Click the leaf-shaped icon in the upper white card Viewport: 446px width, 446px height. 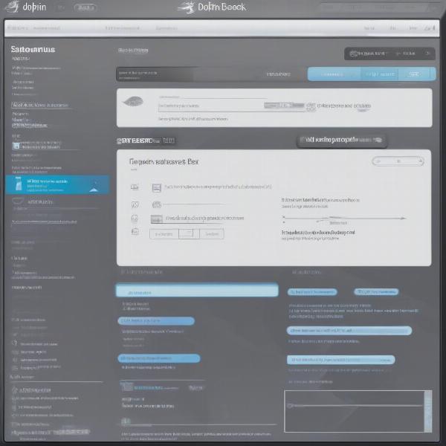133,101
